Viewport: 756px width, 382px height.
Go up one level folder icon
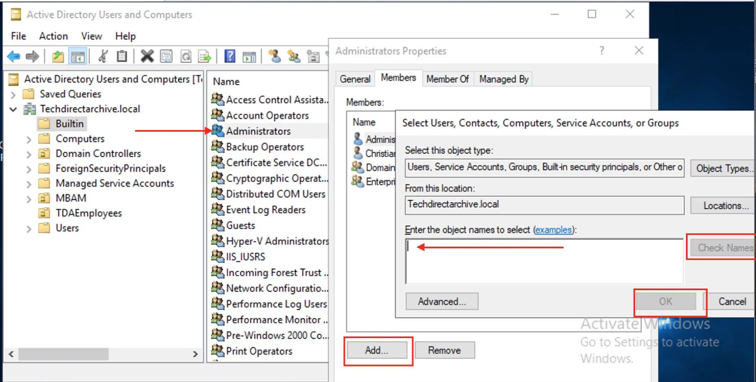58,56
